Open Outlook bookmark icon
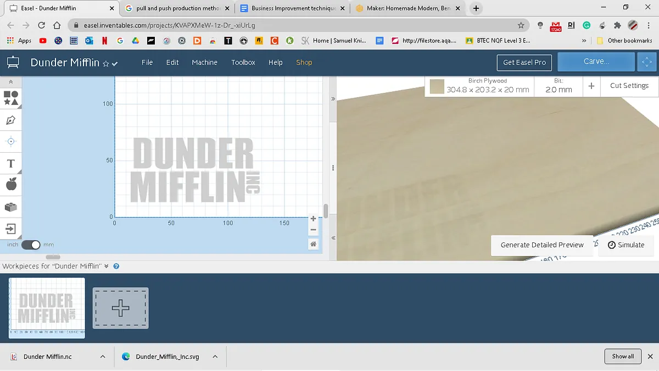 click(x=89, y=41)
